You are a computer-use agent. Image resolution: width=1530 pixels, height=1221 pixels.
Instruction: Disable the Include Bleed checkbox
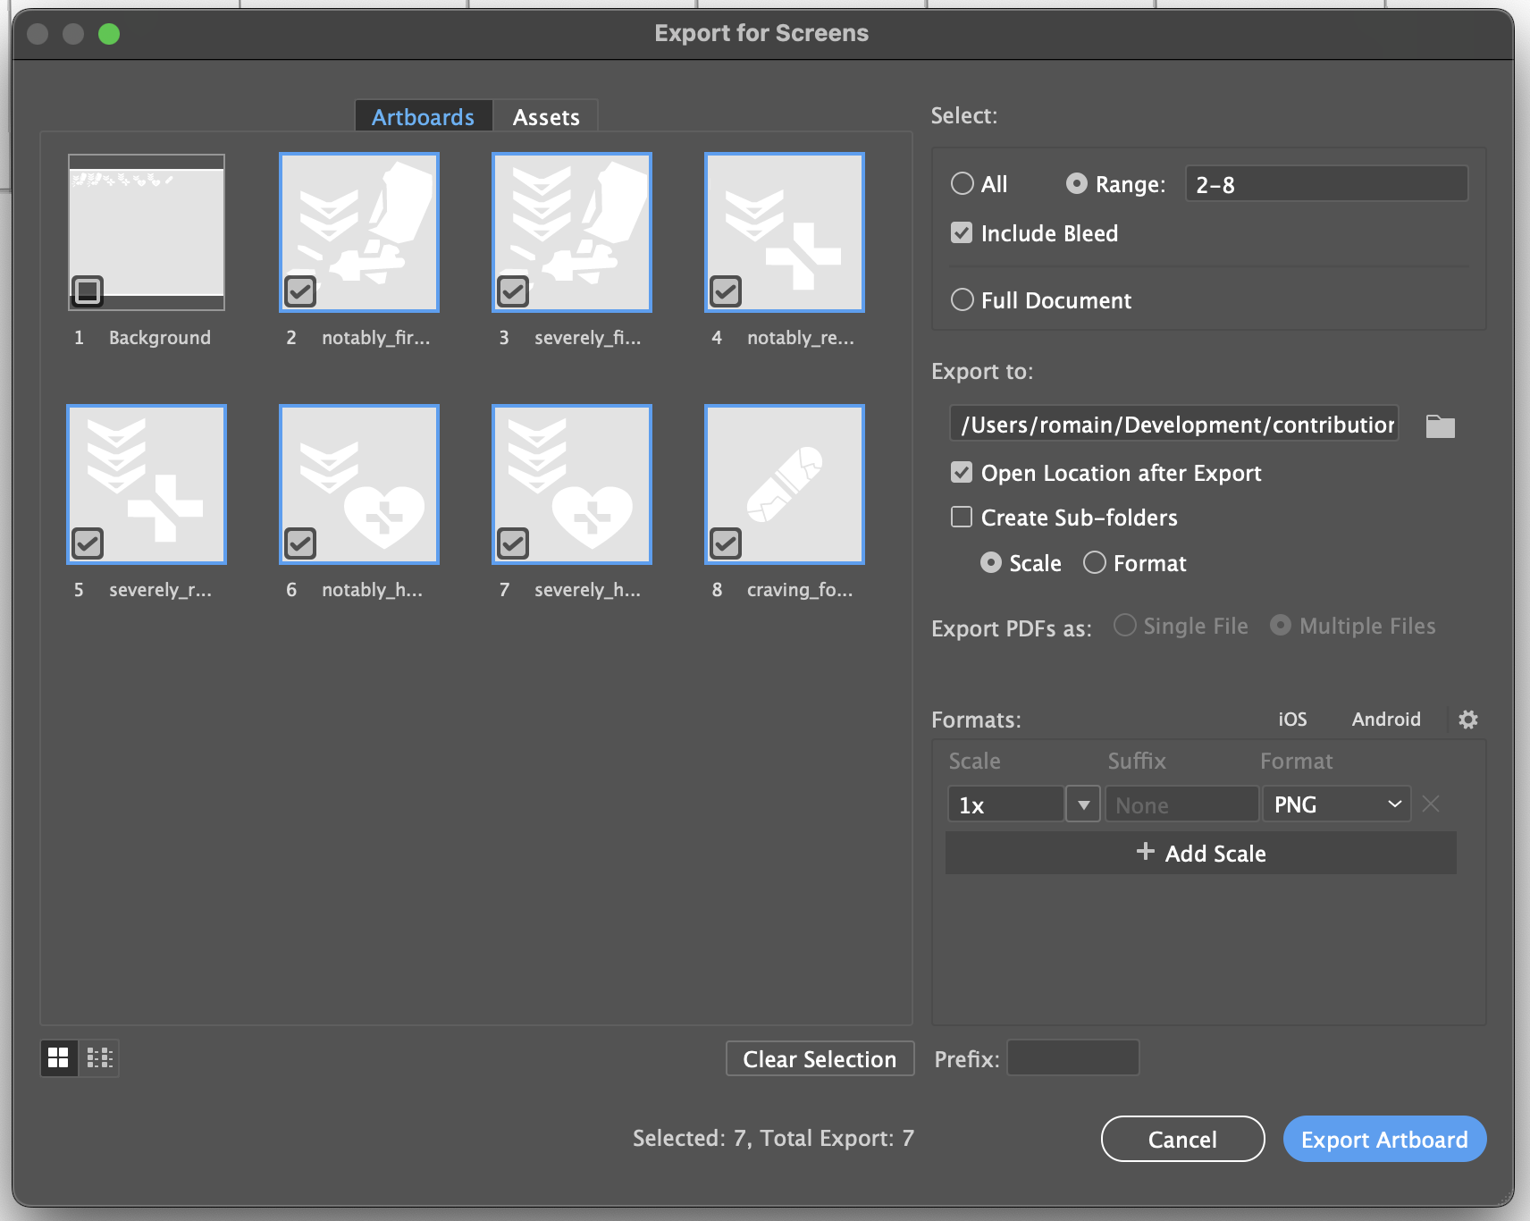pos(962,233)
